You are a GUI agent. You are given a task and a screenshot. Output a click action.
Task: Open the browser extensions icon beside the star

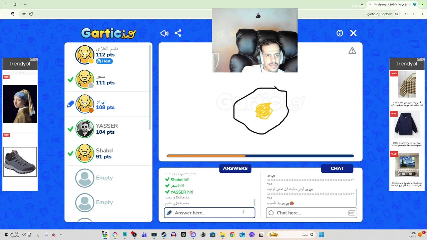click(x=31, y=14)
